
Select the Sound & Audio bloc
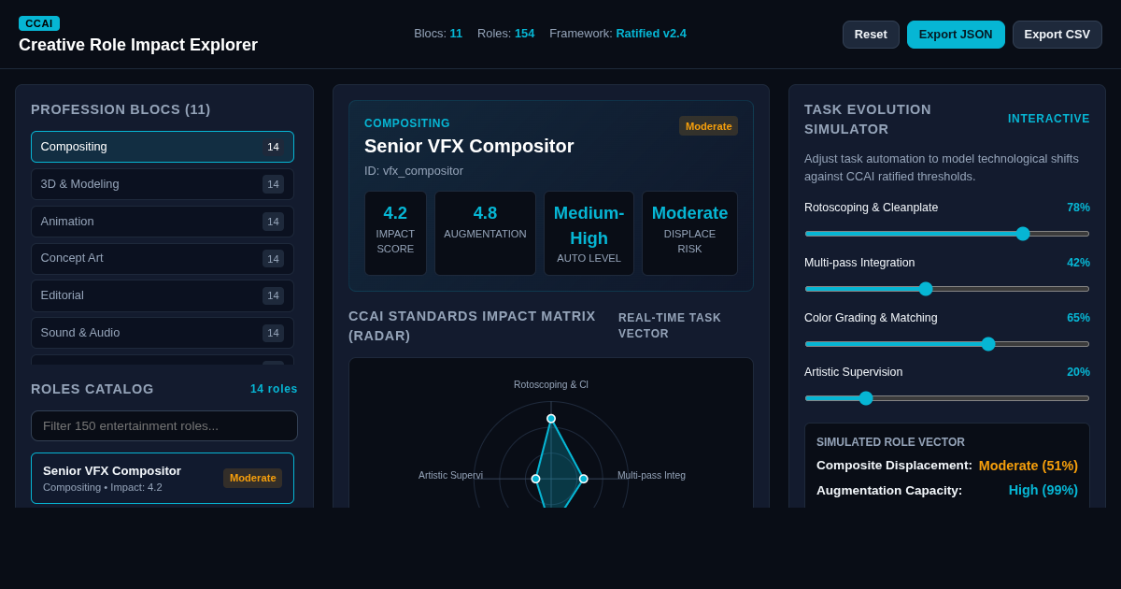pos(163,333)
